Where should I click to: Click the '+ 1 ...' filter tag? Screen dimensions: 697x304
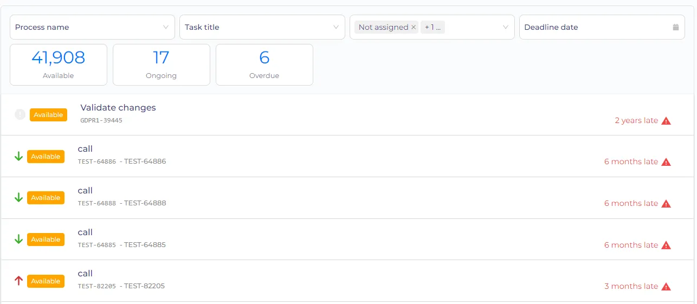(x=433, y=27)
